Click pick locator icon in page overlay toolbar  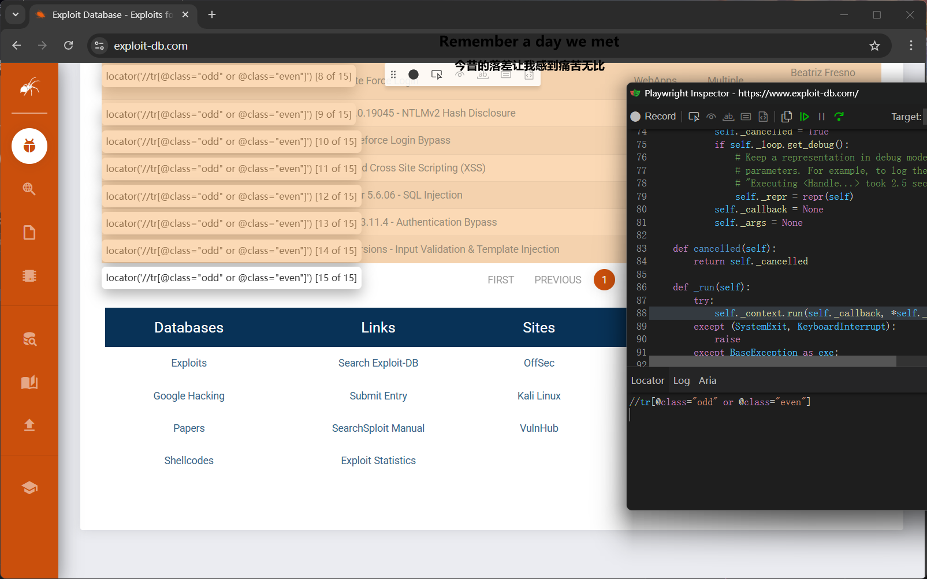(x=437, y=74)
